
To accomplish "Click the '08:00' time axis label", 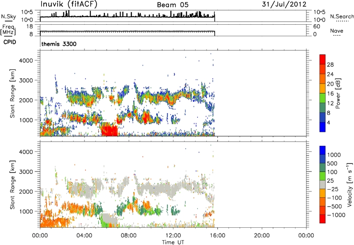I will pyautogui.click(x=129, y=236).
